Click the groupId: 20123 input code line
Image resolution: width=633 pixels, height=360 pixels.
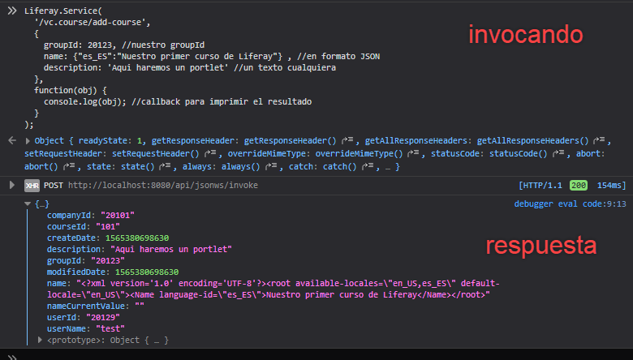[124, 45]
